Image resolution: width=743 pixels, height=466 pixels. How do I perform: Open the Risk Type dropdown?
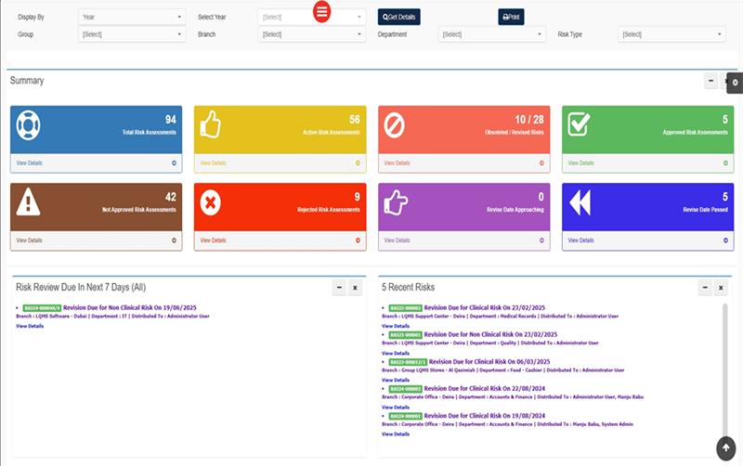click(671, 34)
